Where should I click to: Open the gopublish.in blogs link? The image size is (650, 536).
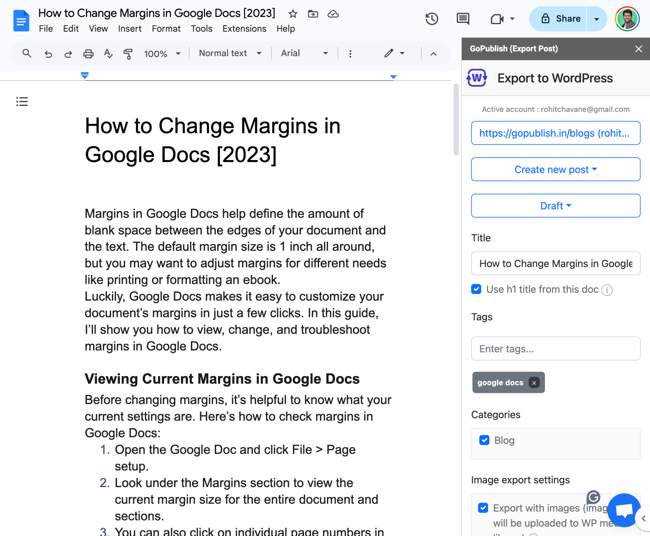pos(555,133)
